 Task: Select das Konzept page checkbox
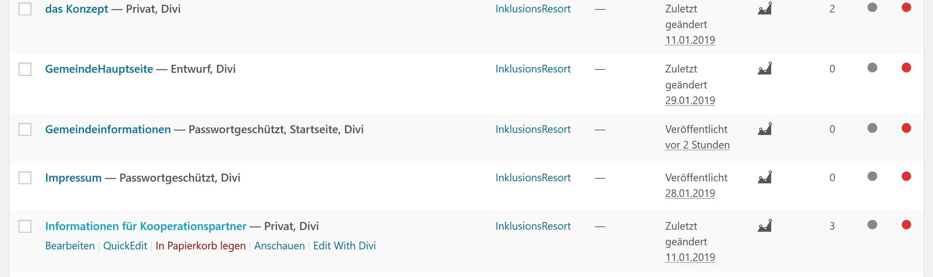coord(25,9)
